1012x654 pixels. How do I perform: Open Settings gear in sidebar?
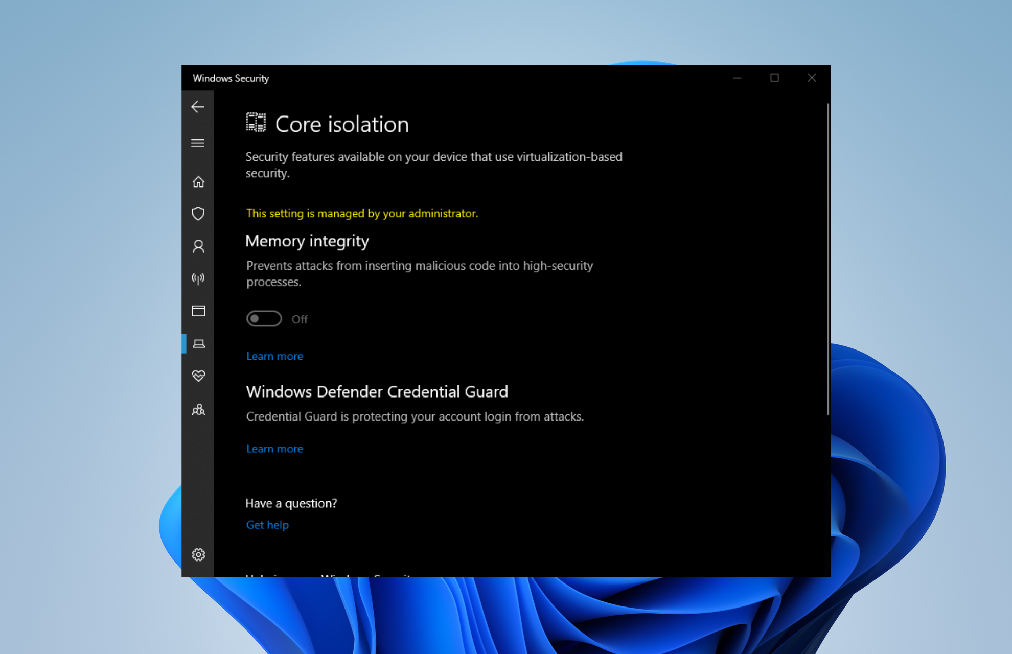[x=198, y=555]
